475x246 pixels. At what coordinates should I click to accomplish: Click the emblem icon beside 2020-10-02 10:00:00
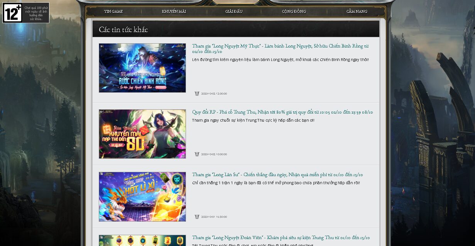pyautogui.click(x=197, y=154)
